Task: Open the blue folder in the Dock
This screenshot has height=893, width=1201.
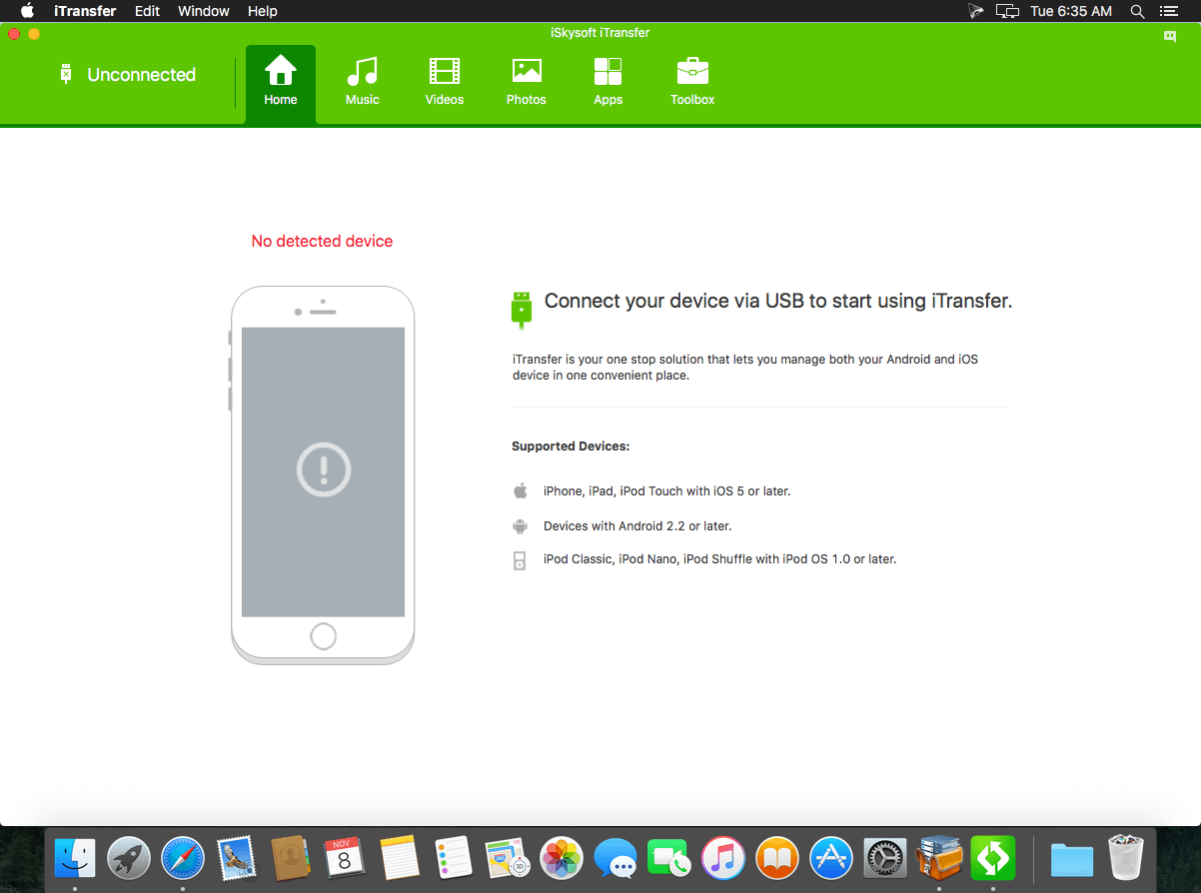Action: 1072,859
